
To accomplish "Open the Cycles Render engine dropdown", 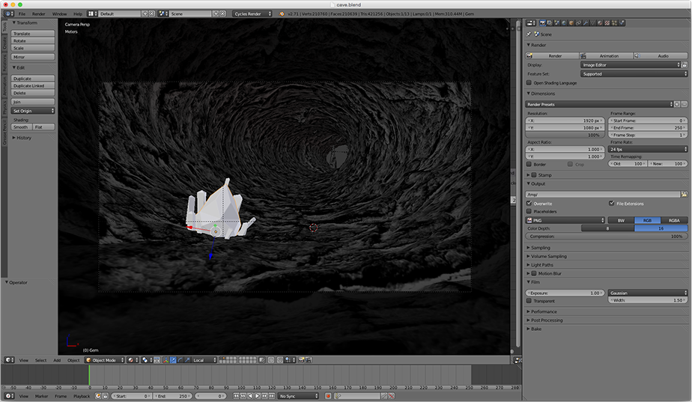I will point(252,13).
